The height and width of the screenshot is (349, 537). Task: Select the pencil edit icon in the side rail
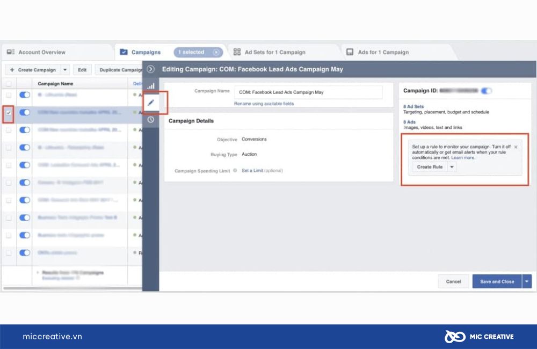click(151, 103)
